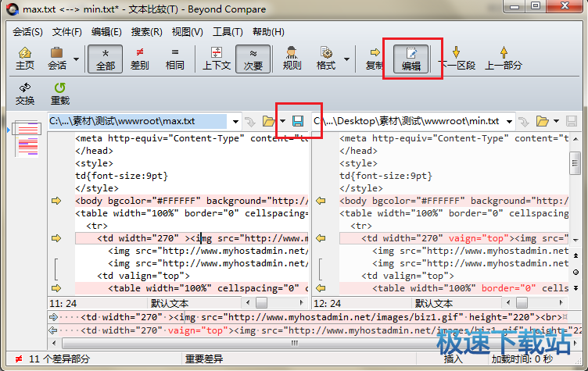Click right pane open-folder icon

pos(542,121)
